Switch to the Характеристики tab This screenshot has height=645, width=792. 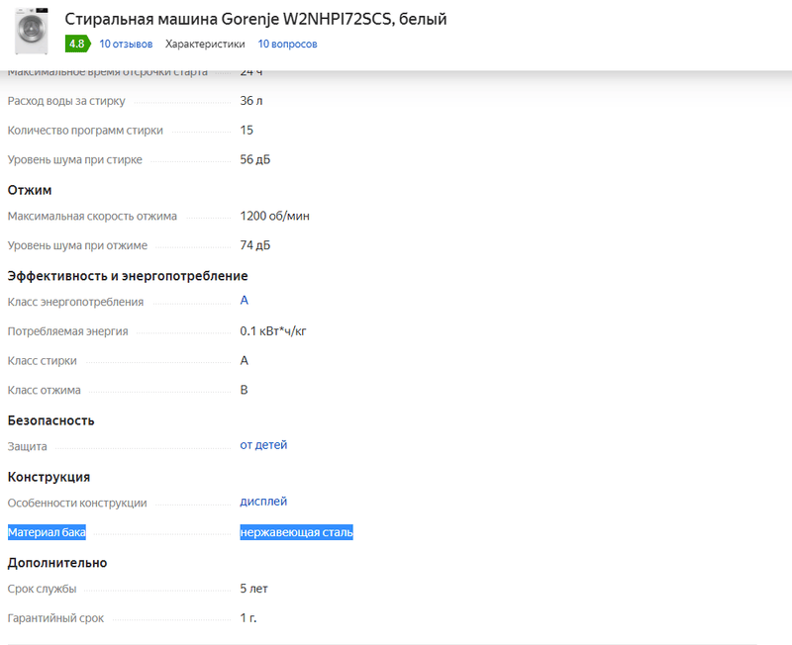click(x=205, y=44)
